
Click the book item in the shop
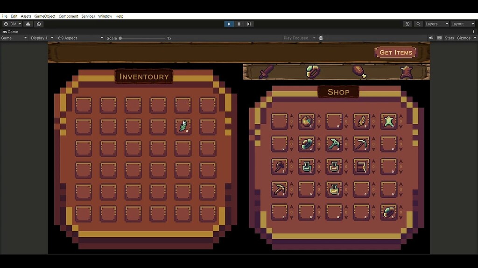(x=361, y=167)
